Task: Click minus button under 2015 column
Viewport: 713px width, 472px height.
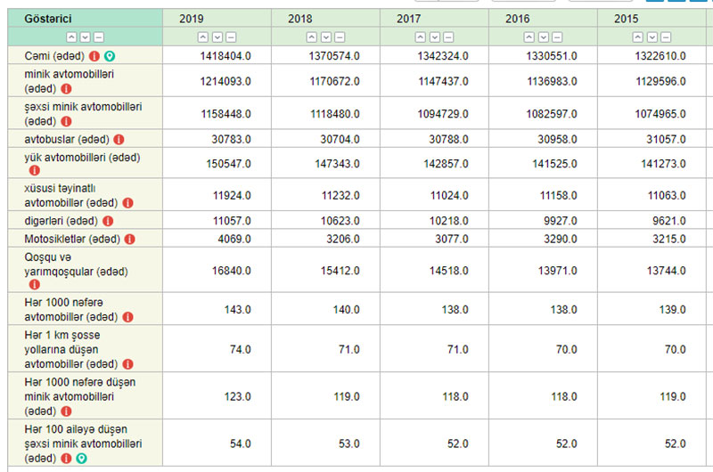Action: pyautogui.click(x=666, y=37)
